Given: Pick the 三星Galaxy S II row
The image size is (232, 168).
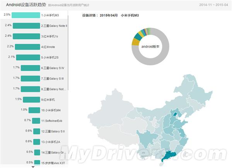Looking at the screenshot, I should tap(53, 131).
